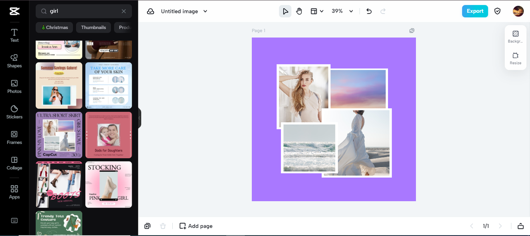This screenshot has height=236, width=530.
Task: Select the Take More Care skin template
Action: click(x=108, y=86)
